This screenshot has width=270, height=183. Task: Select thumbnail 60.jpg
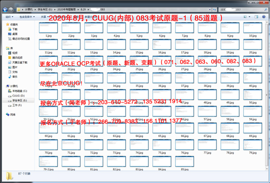[x=49, y=128]
